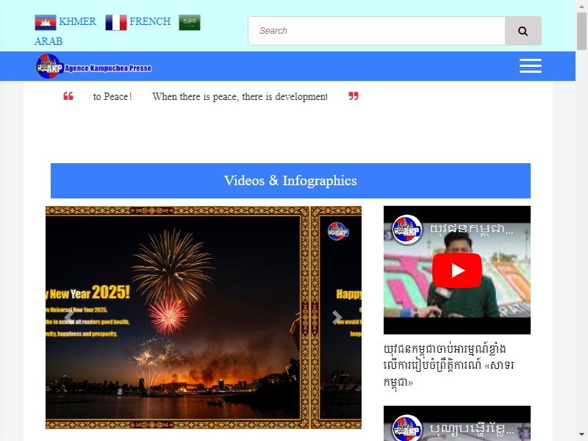Open the Videos & Infographics section header

click(290, 181)
